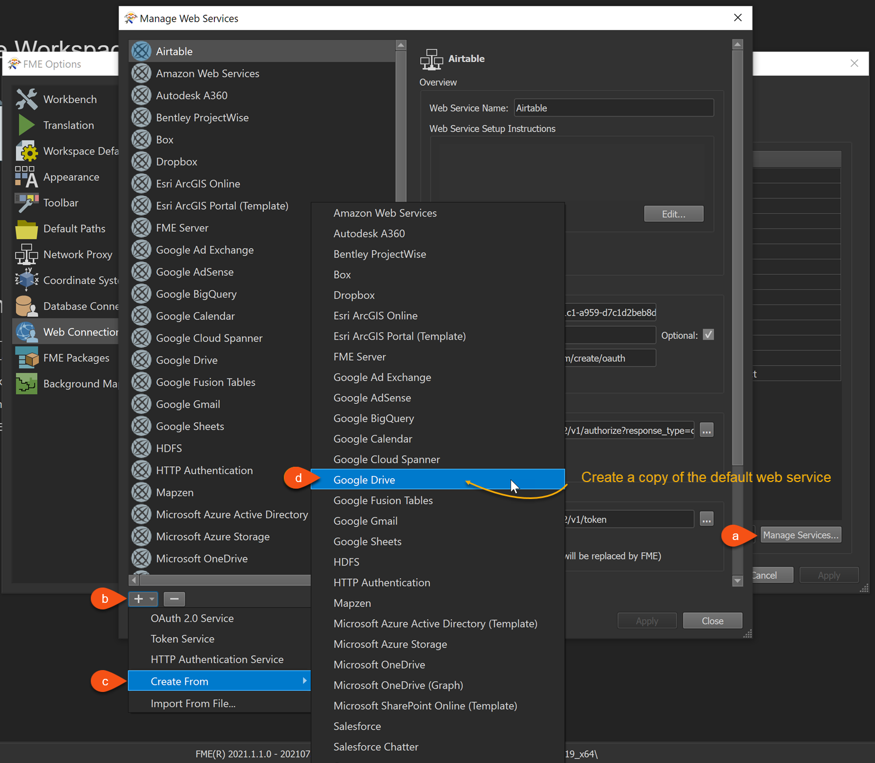Browse authorization URL with ellipsis button
Image resolution: width=875 pixels, height=763 pixels.
707,430
